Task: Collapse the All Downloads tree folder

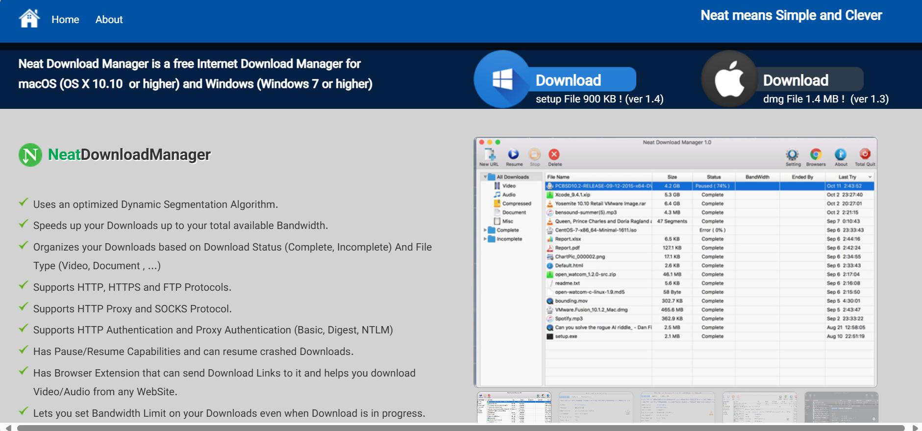Action: coord(485,177)
